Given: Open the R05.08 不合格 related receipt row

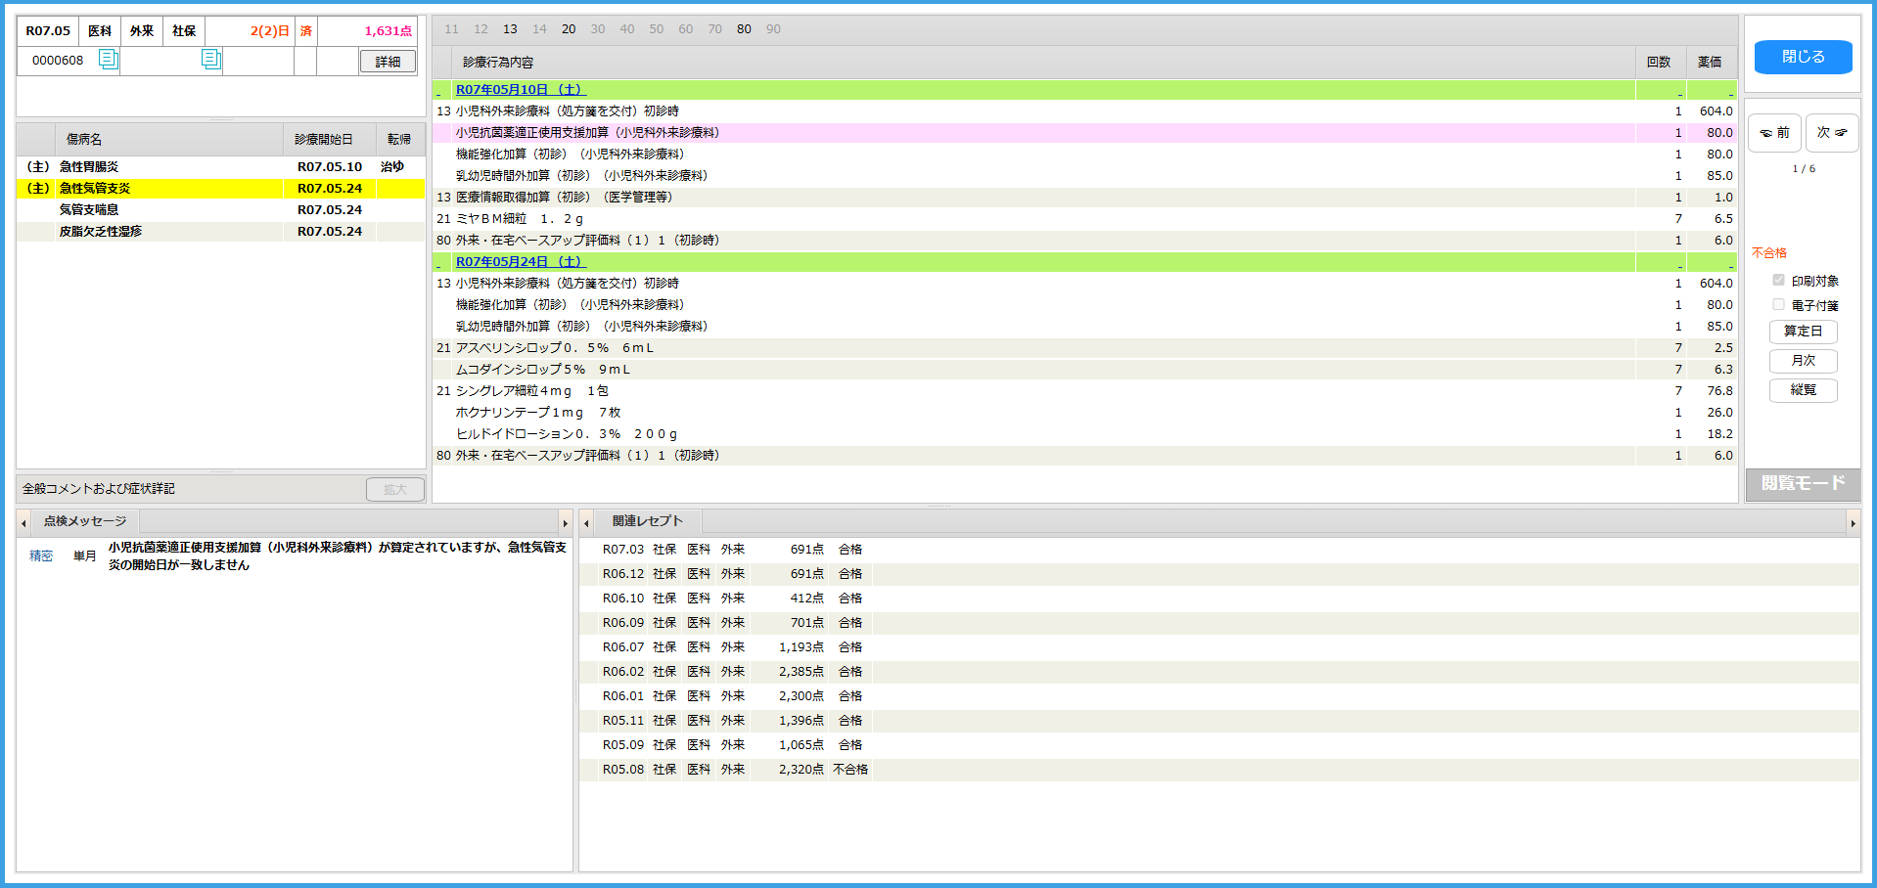Looking at the screenshot, I should point(1219,770).
